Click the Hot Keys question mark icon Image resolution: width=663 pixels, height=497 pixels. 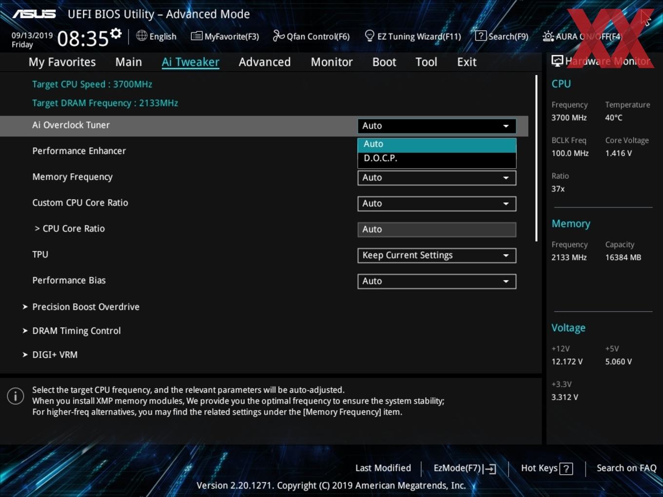pos(566,469)
